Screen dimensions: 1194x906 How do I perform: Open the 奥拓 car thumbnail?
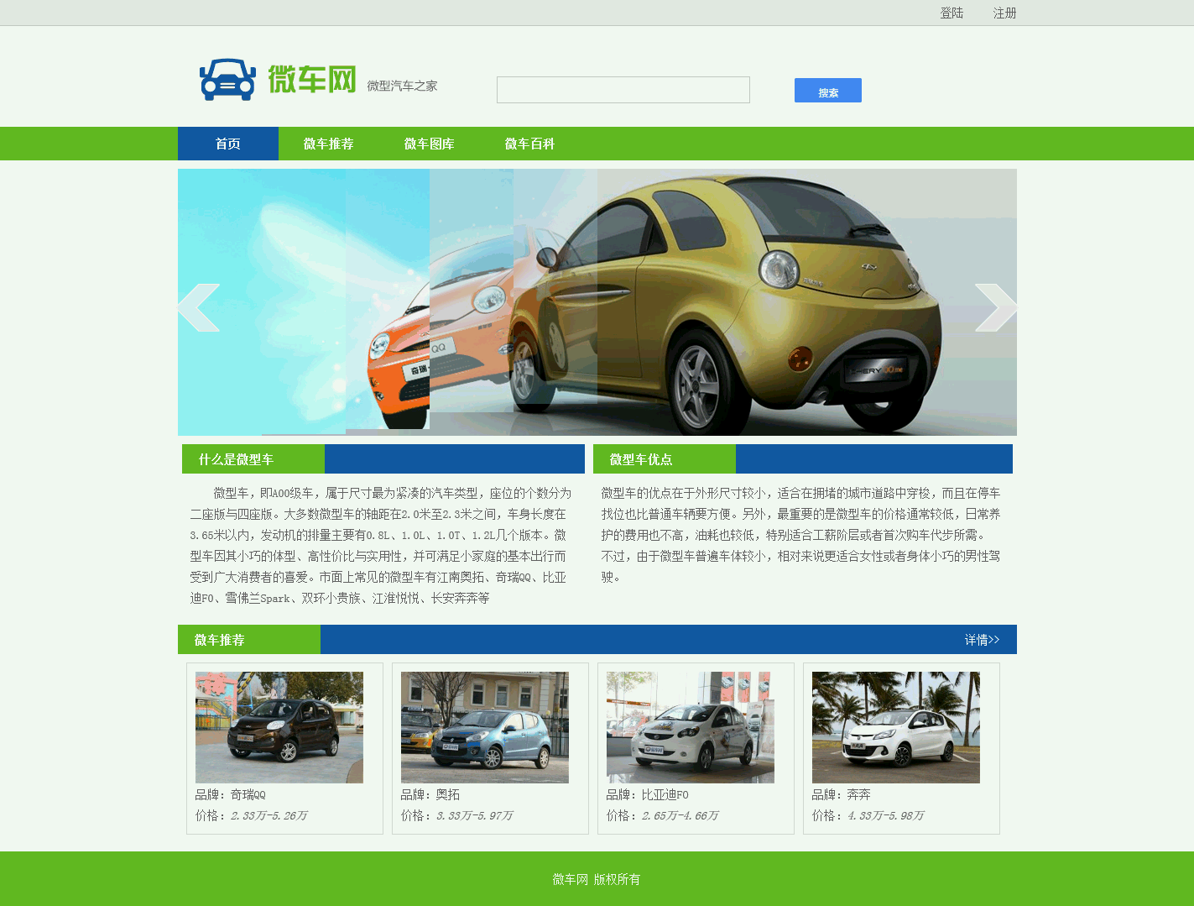pos(485,727)
